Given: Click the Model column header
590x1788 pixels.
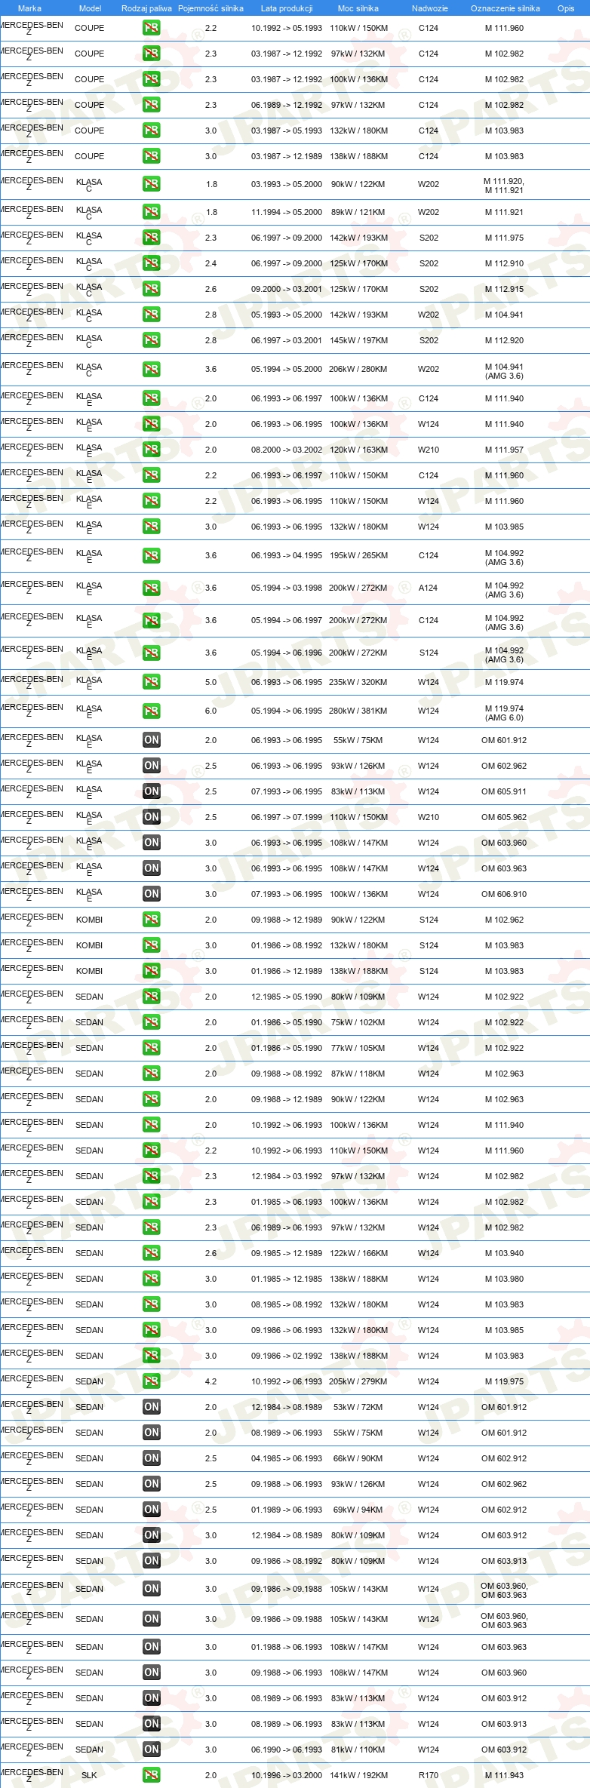Looking at the screenshot, I should tap(91, 8).
